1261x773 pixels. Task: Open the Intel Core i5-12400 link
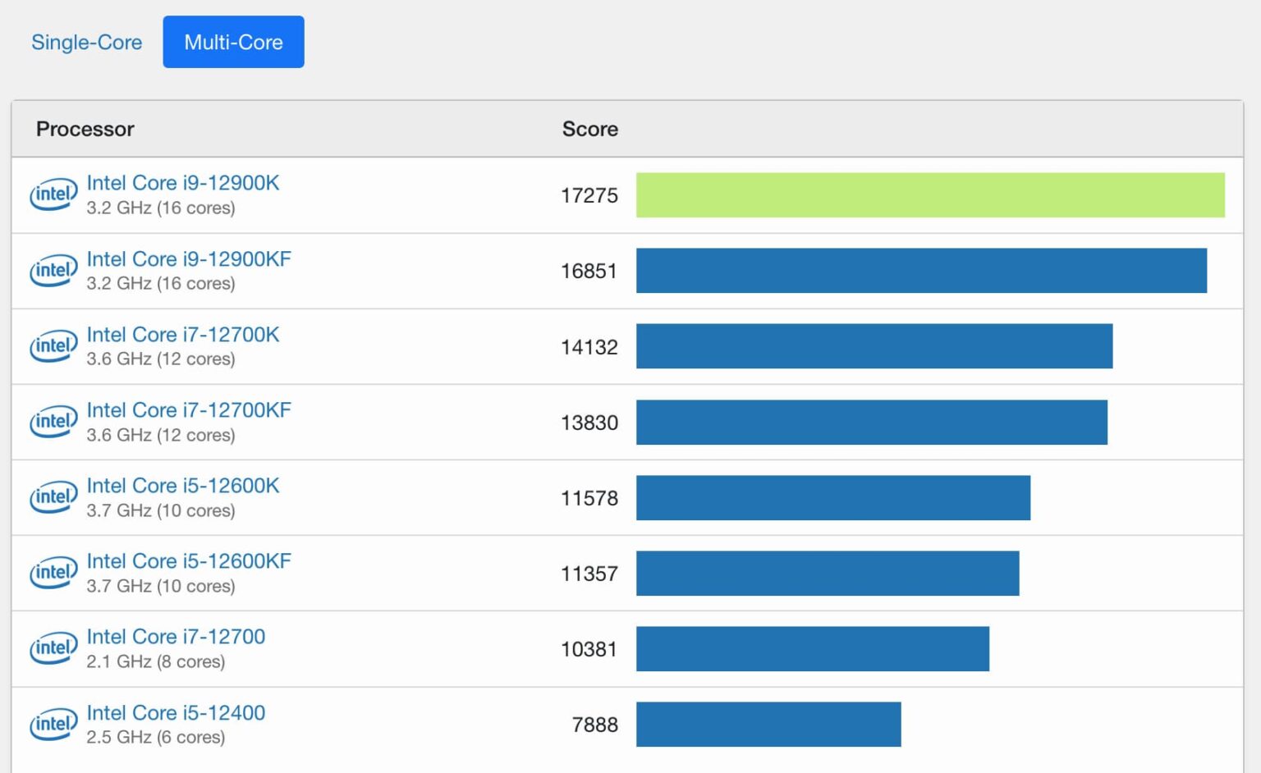(x=176, y=712)
